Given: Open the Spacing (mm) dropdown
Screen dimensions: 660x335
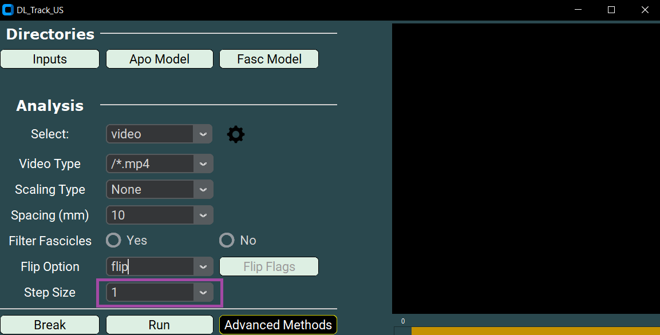Looking at the screenshot, I should [203, 215].
